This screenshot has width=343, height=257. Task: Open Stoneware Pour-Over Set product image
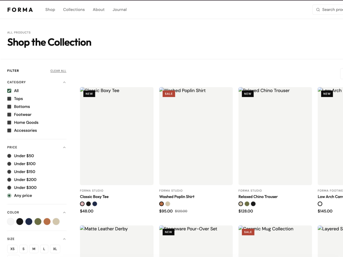[x=196, y=241]
